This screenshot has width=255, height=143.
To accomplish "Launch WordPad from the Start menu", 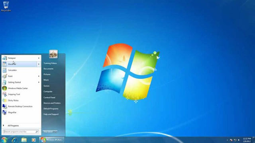I will coord(19,64).
